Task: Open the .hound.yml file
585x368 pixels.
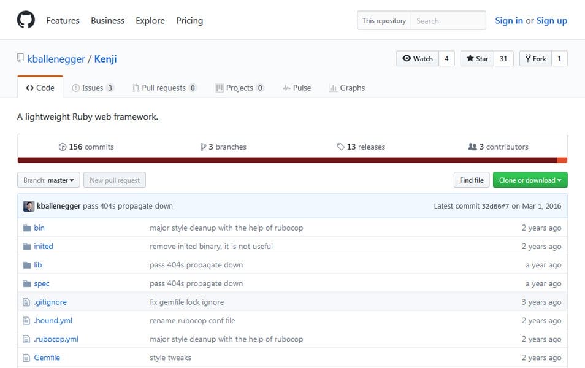Action: coord(53,321)
